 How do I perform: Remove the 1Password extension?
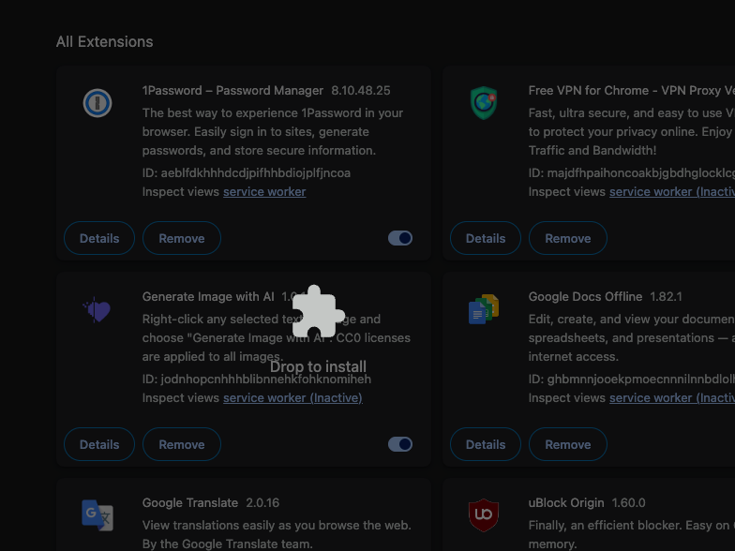coord(182,238)
